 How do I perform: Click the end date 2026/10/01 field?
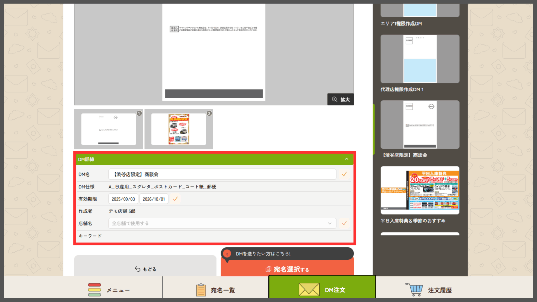tap(154, 199)
